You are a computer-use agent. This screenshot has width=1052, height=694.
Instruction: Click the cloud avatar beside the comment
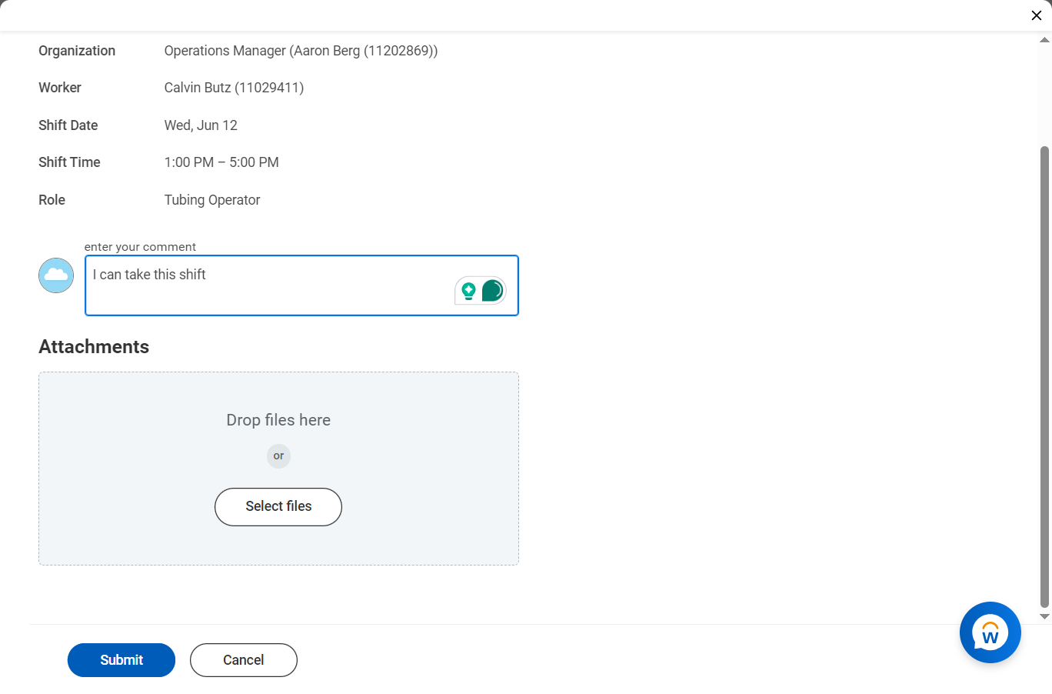(x=56, y=275)
